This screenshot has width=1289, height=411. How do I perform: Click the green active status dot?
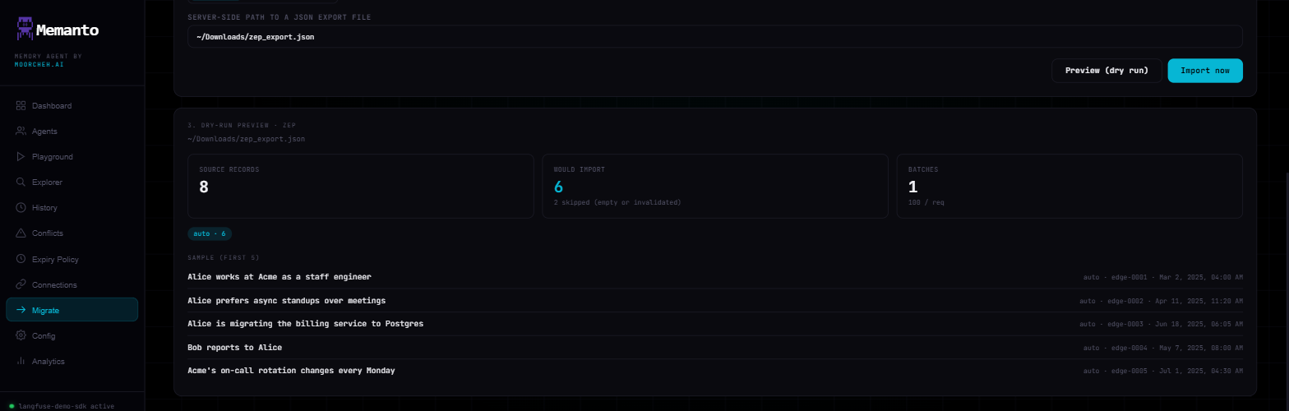pos(11,406)
